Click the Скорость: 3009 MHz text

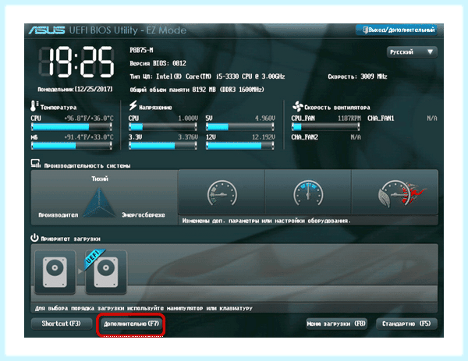(x=357, y=76)
